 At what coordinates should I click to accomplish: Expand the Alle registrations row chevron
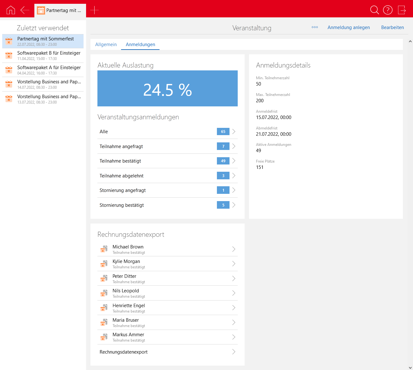(234, 132)
